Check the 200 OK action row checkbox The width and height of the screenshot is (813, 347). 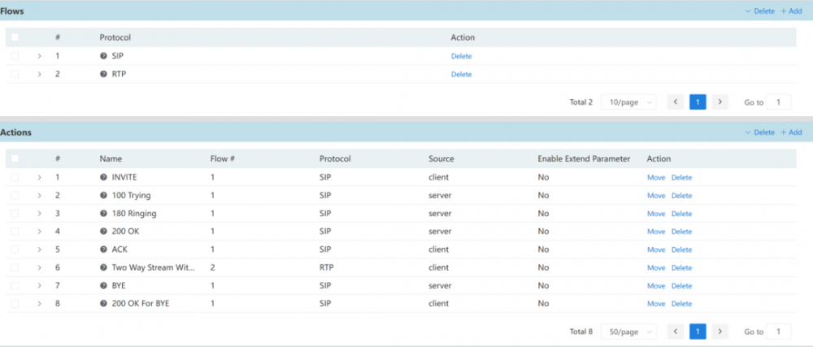[15, 232]
